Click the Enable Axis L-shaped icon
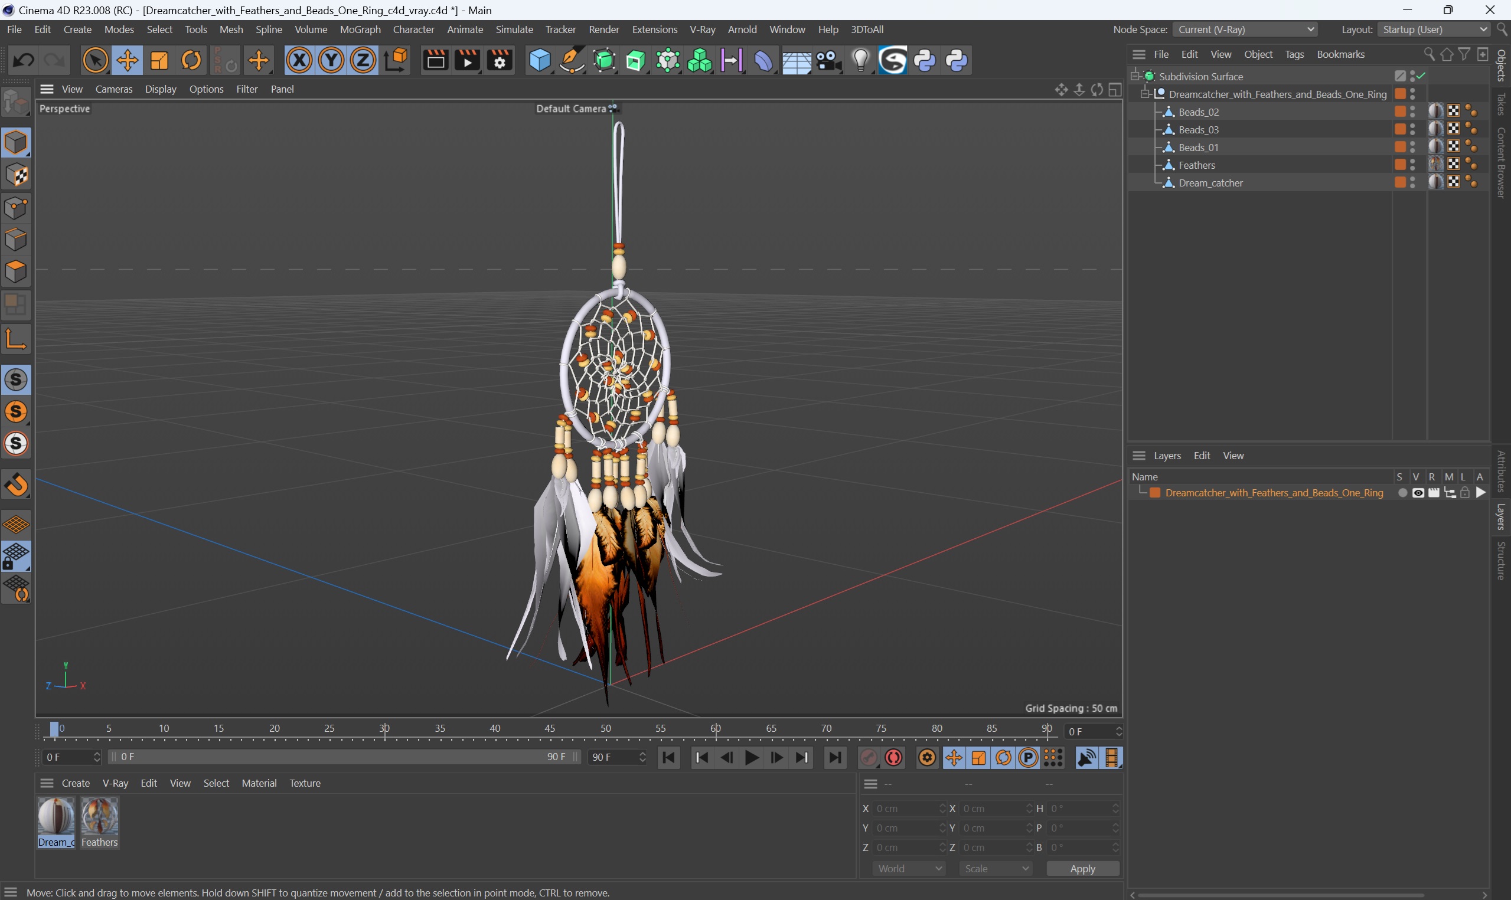This screenshot has height=900, width=1511. 16,338
